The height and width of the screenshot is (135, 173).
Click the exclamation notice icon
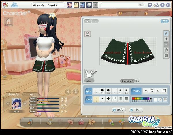click(x=162, y=5)
